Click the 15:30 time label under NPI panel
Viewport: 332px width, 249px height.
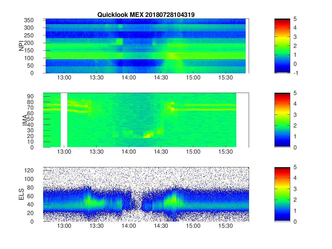[x=225, y=78]
